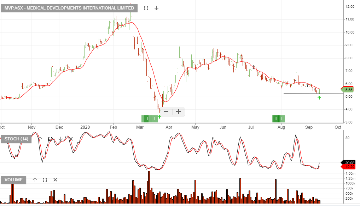This screenshot has height=206, width=360.
Task: Move STOCH (14) panel down
Action: point(60,139)
